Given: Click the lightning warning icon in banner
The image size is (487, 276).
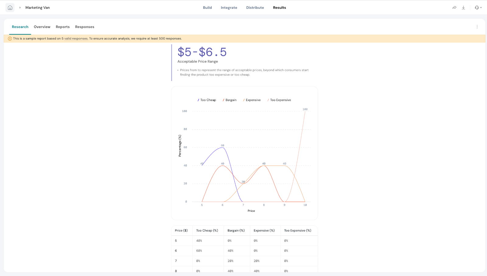Looking at the screenshot, I should pos(10,39).
